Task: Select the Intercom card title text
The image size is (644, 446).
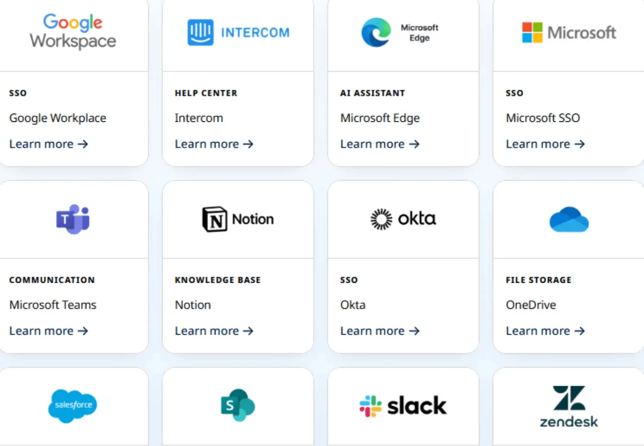Action: point(199,118)
